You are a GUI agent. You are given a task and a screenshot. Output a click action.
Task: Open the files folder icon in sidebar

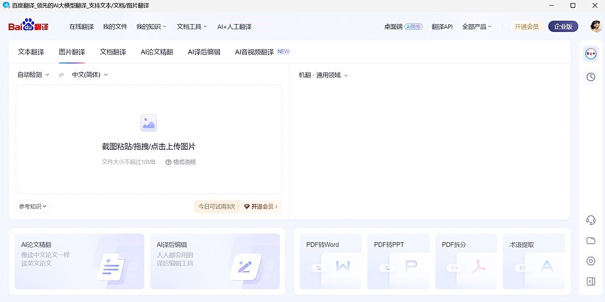590,240
